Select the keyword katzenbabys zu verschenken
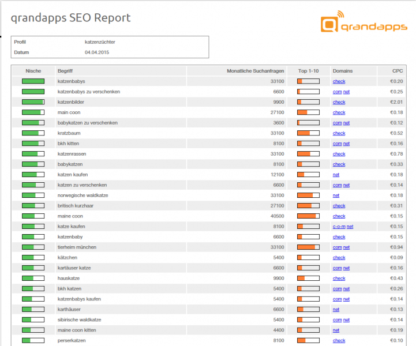The width and height of the screenshot is (416, 346). click(x=89, y=92)
